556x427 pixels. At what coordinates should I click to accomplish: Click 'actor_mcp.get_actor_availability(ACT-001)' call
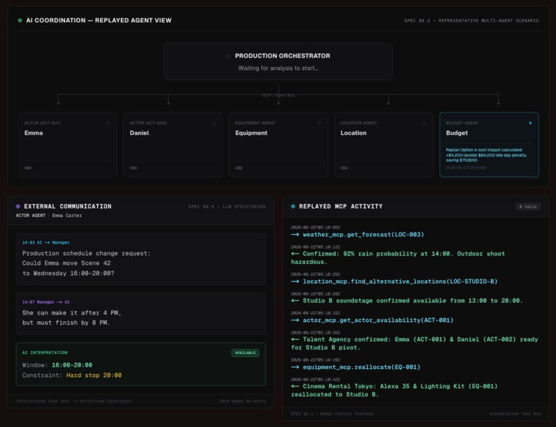pos(378,320)
